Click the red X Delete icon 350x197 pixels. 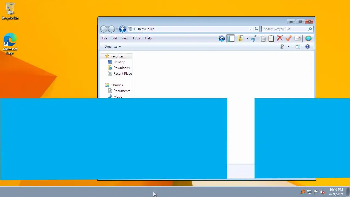pos(280,39)
